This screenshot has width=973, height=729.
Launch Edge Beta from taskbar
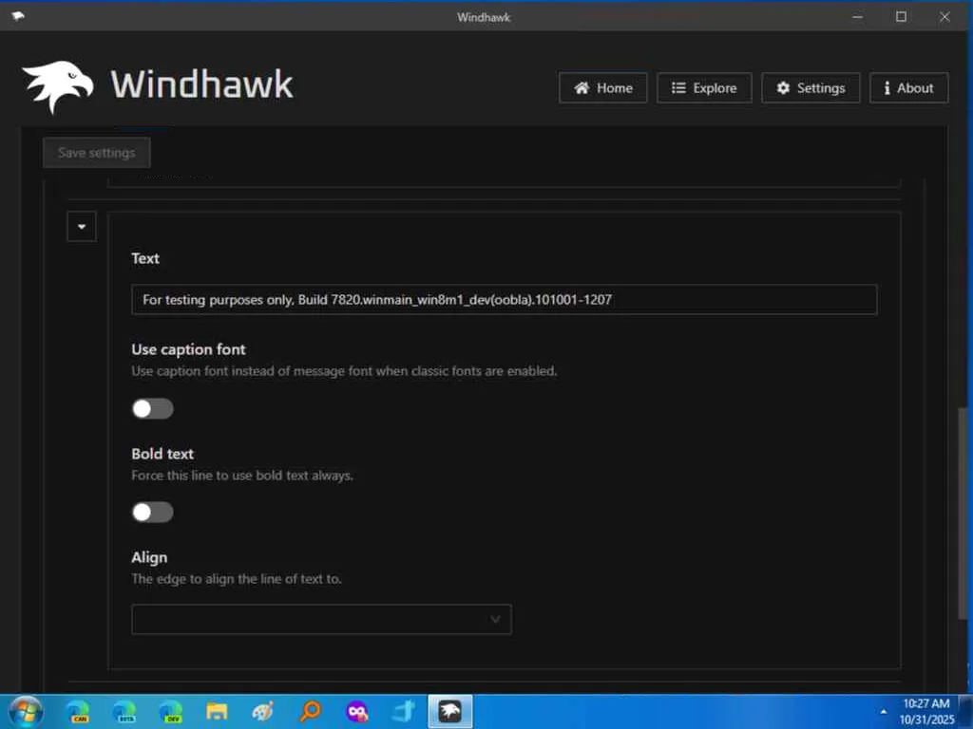tap(124, 711)
